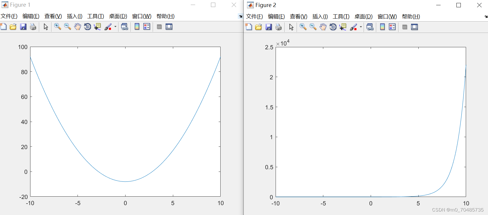The height and width of the screenshot is (215, 488).
Task: Select Edit Plot arrow in Figure 2
Action: click(x=291, y=27)
